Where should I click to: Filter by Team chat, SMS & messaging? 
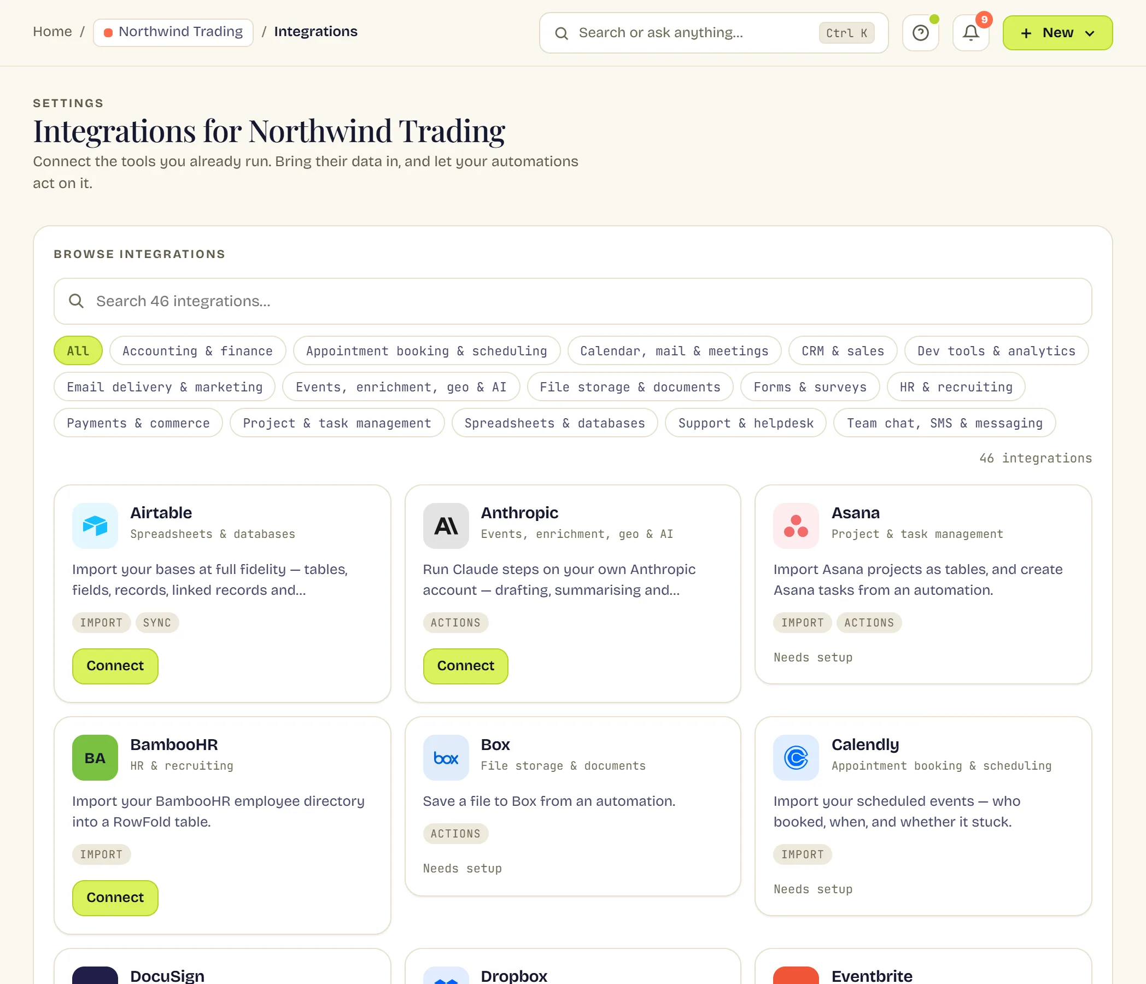(944, 423)
